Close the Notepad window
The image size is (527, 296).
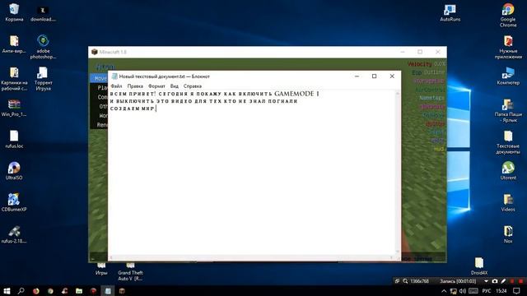point(392,76)
